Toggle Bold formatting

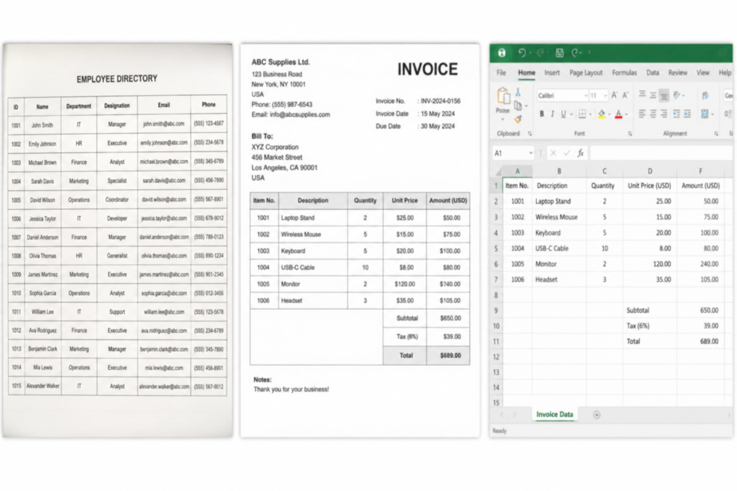point(542,114)
